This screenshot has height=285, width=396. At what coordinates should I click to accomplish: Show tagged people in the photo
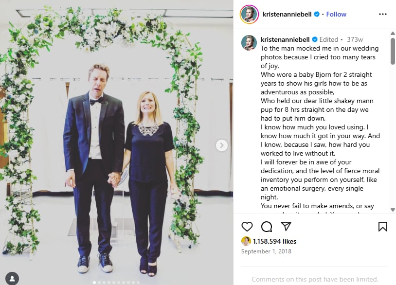pos(12,278)
